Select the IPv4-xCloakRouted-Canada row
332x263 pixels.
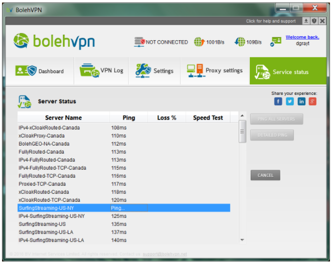pos(124,128)
